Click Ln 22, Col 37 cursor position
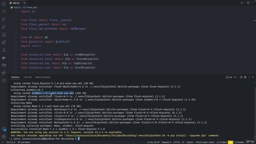Viewport: 256px width, 144px height. point(153,142)
